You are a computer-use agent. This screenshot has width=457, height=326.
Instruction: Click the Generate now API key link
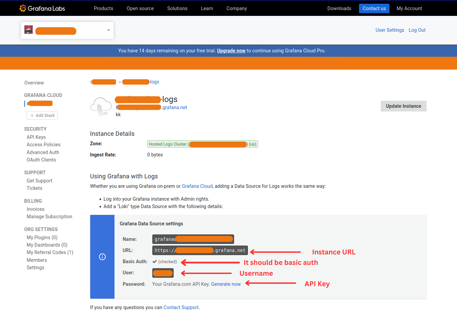tap(226, 284)
